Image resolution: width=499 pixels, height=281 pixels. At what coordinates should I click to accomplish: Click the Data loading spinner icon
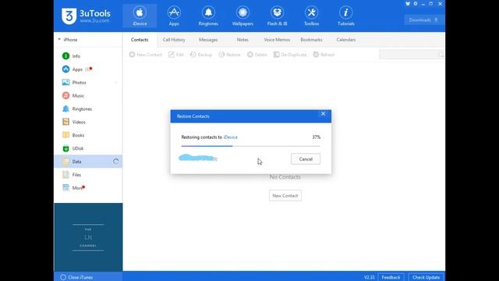(x=116, y=162)
